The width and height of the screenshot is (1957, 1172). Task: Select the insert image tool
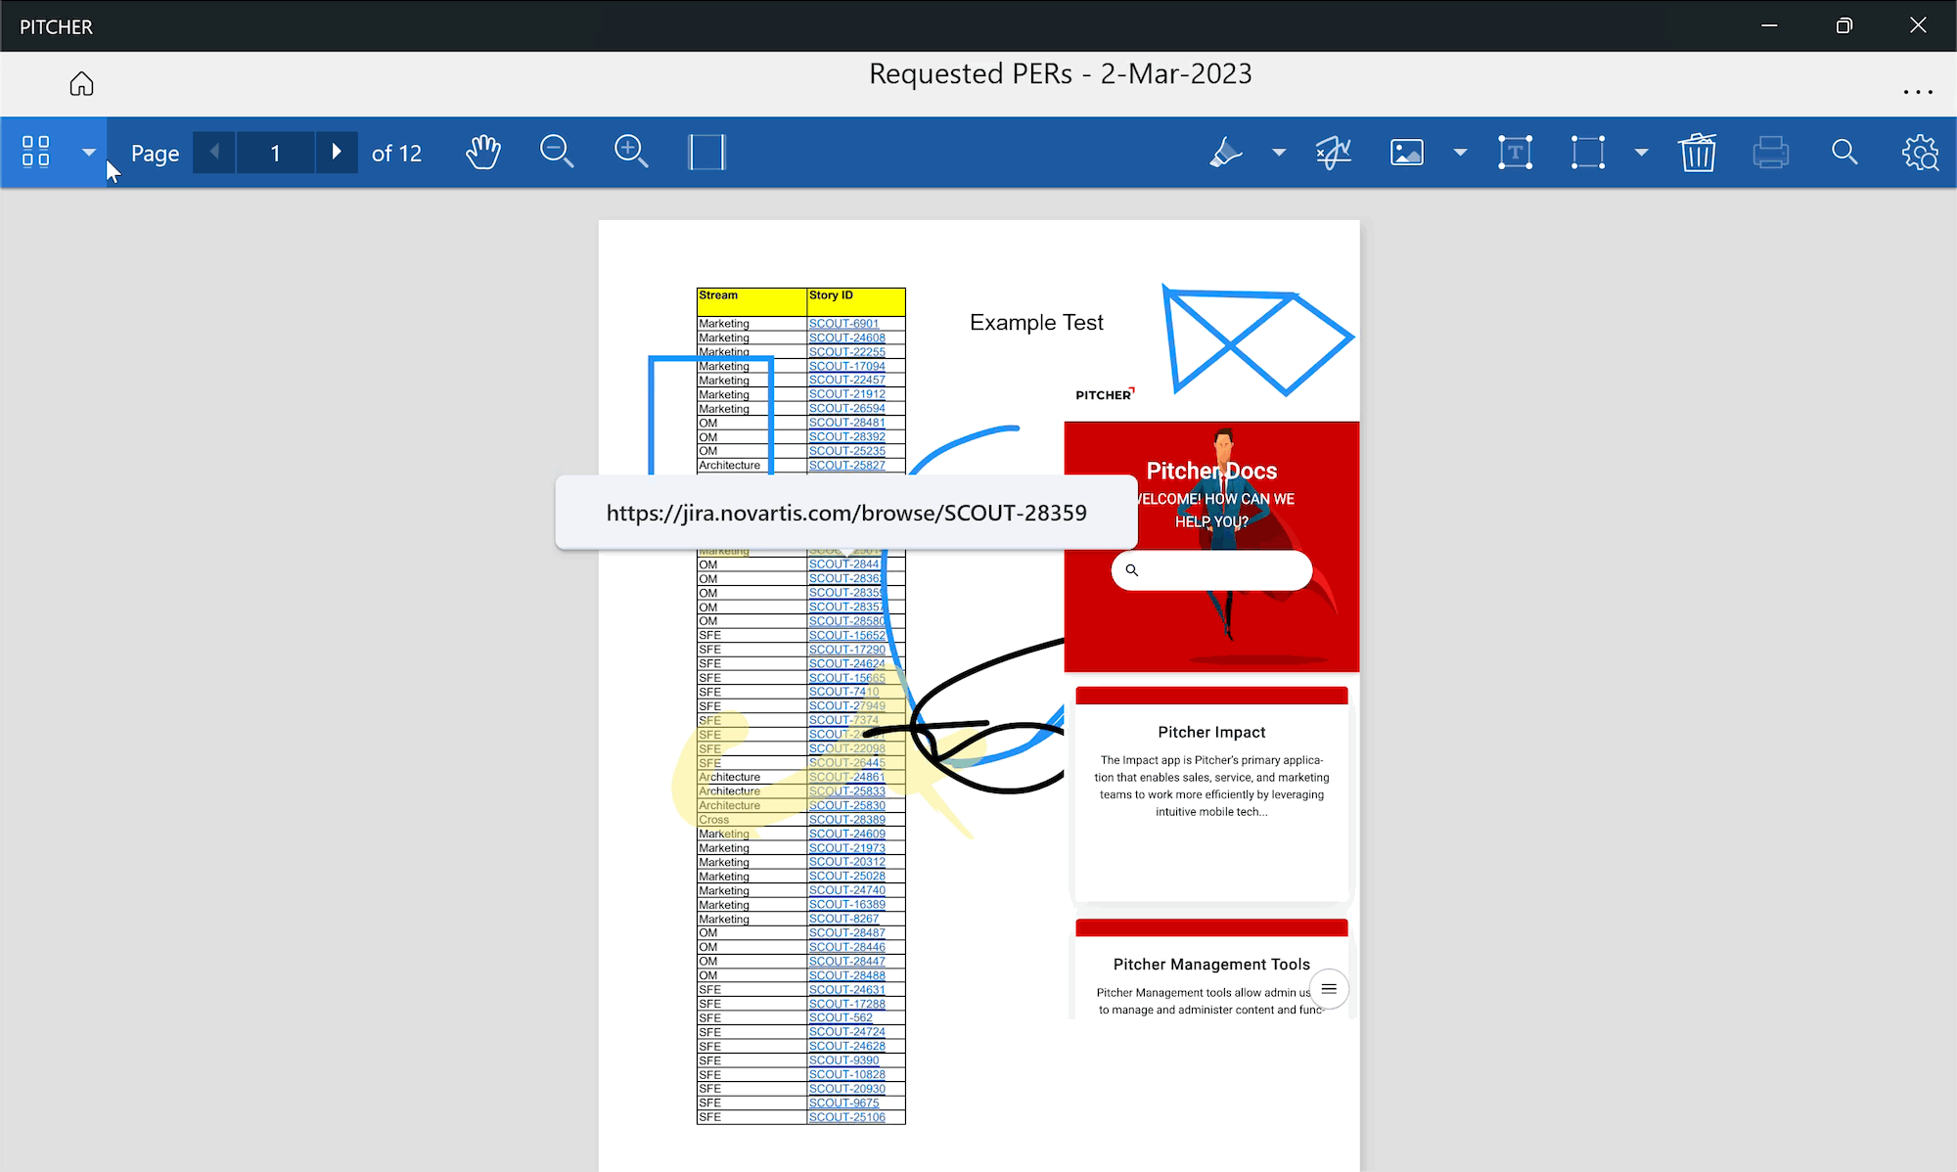(x=1407, y=152)
